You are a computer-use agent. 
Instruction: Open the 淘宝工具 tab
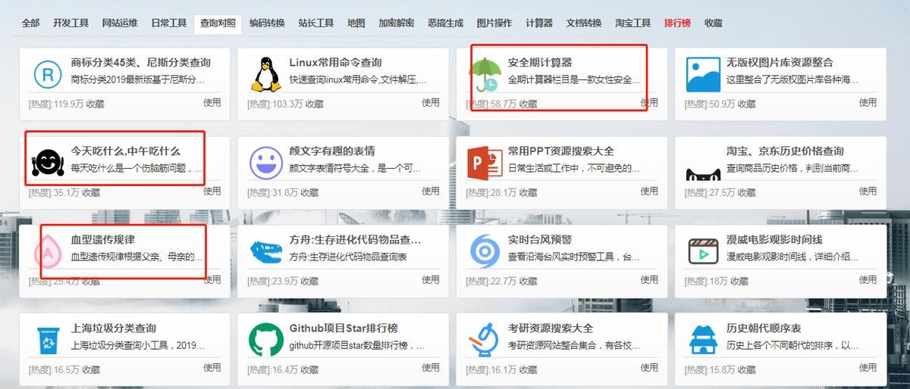point(632,23)
